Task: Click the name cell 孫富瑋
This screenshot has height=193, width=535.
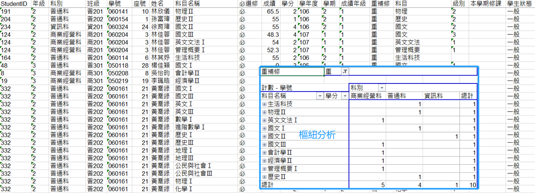Action: click(162, 19)
